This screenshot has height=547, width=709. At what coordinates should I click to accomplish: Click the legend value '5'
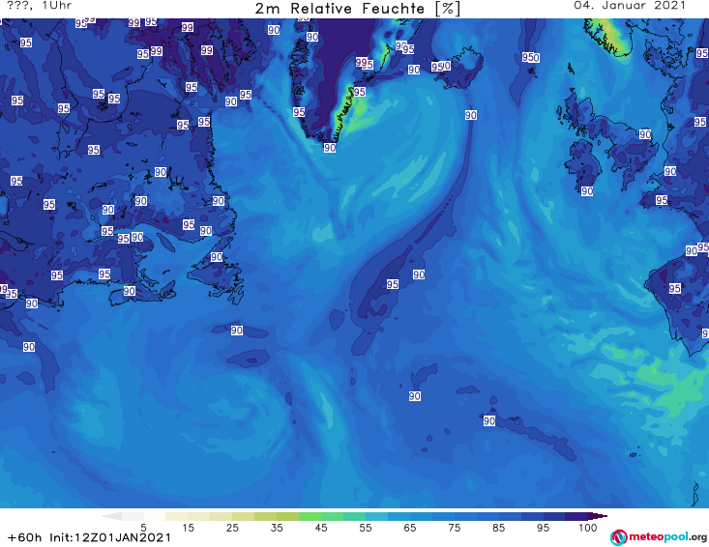pos(143,528)
